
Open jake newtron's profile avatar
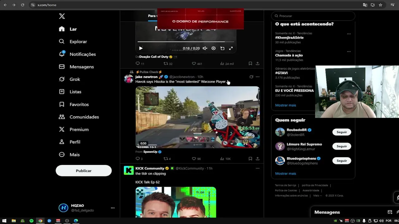pos(128,79)
